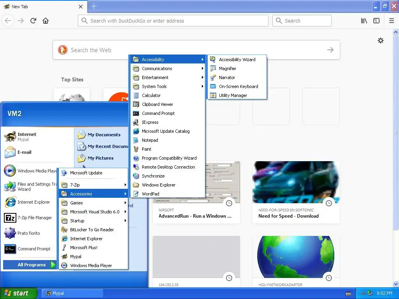Open Utility Manager
The width and height of the screenshot is (399, 299).
coord(237,95)
